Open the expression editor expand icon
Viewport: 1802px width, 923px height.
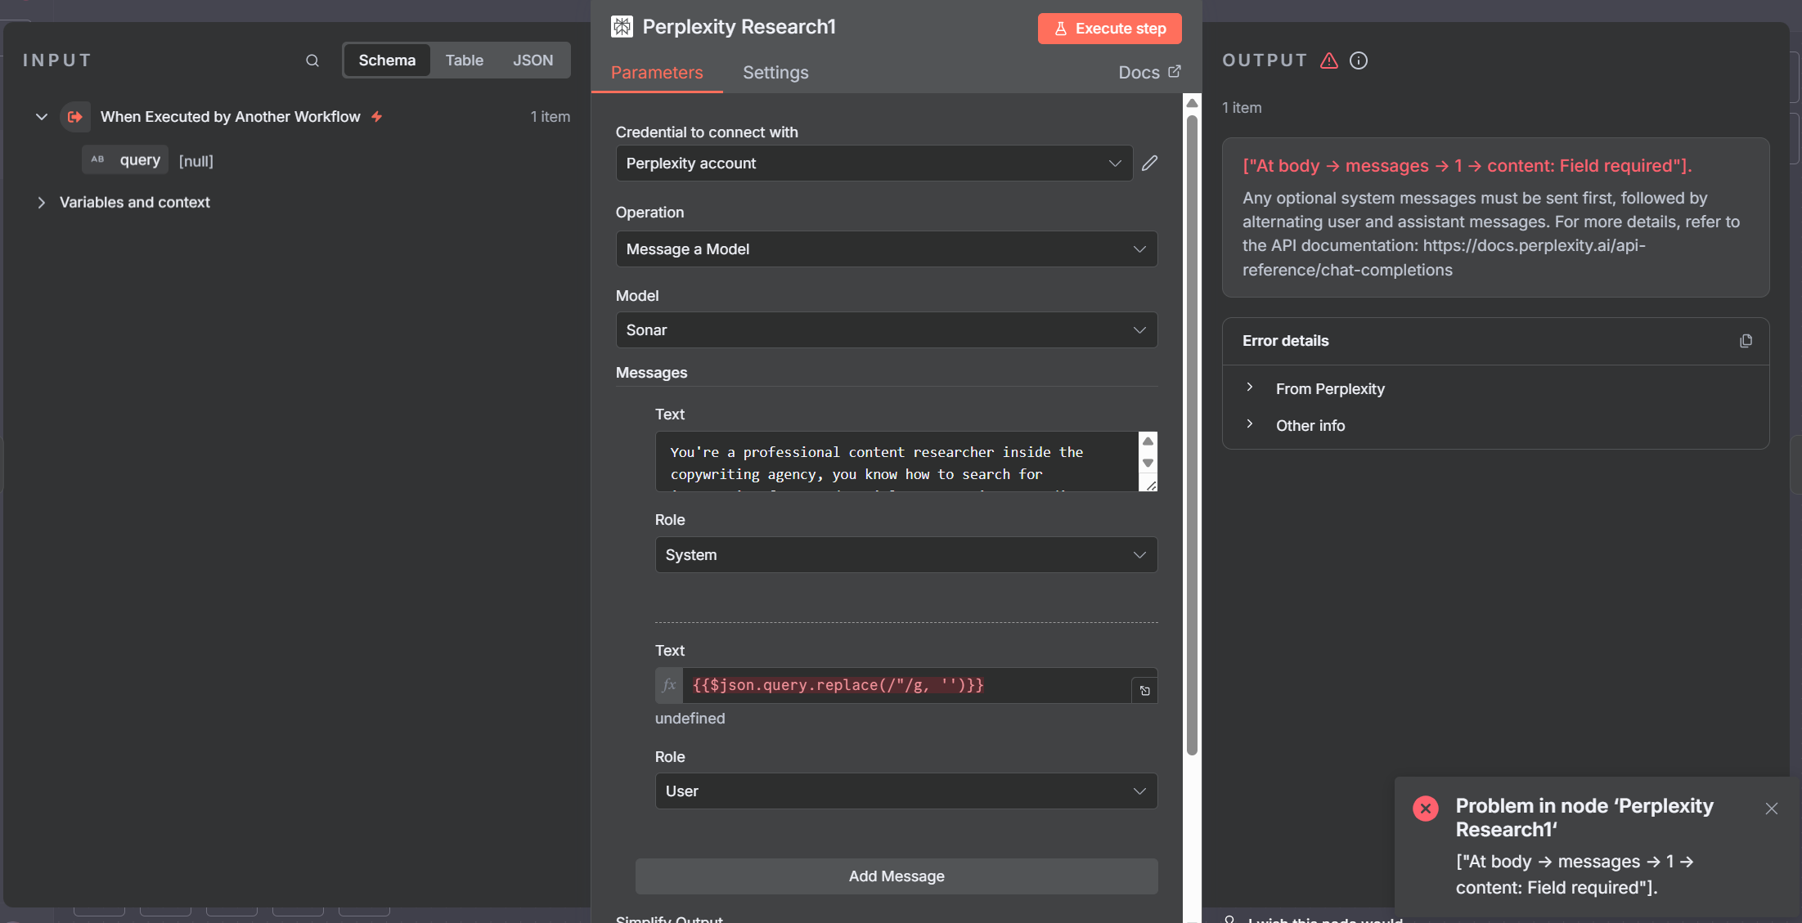coord(1144,691)
